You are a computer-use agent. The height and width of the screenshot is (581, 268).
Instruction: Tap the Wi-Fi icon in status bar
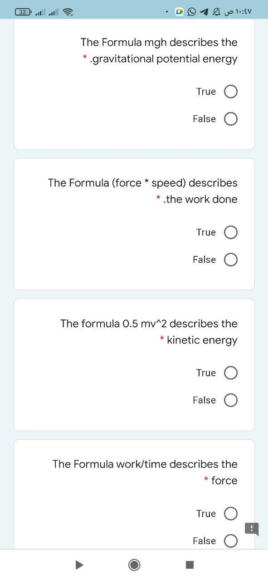coord(69,12)
